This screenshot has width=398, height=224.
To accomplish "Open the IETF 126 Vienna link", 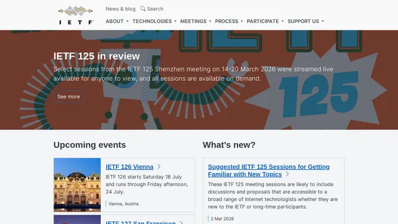I will point(129,167).
